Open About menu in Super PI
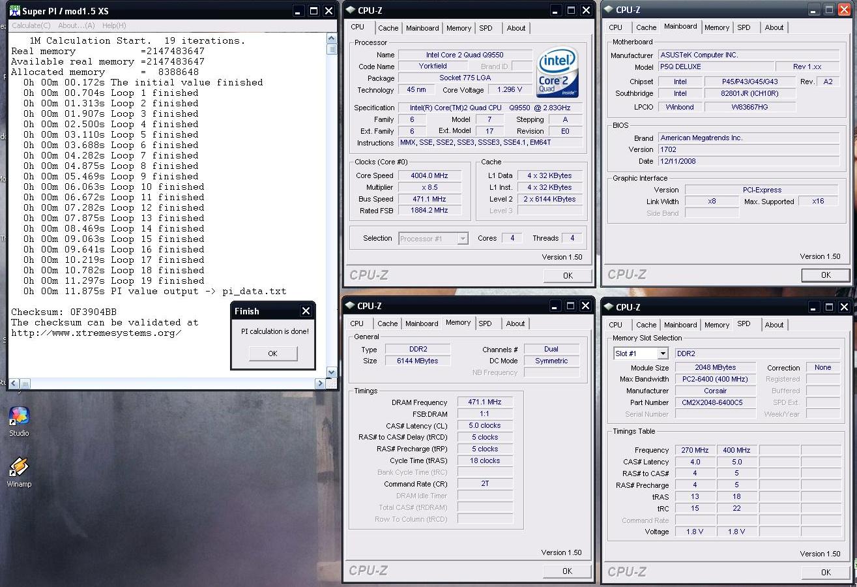The image size is (857, 587). click(x=76, y=25)
